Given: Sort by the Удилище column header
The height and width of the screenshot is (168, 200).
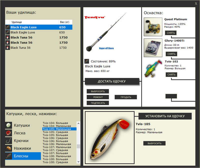Looking at the screenshot, I should pos(34,22).
